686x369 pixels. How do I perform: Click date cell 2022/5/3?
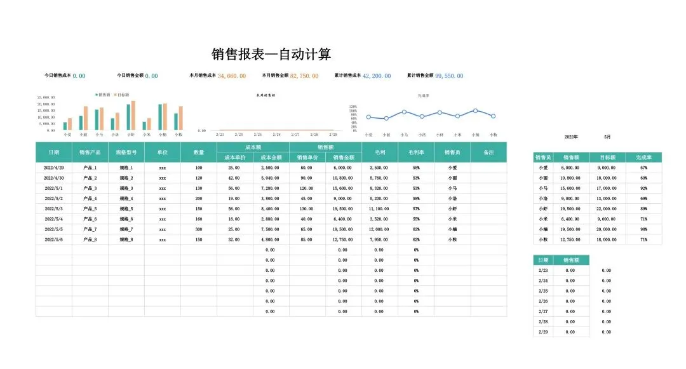pyautogui.click(x=54, y=209)
